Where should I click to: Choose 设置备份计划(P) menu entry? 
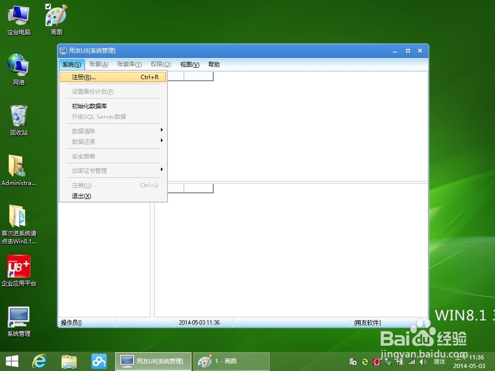coord(113,92)
